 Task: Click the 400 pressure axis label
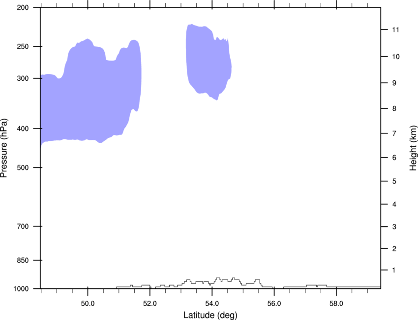23,128
